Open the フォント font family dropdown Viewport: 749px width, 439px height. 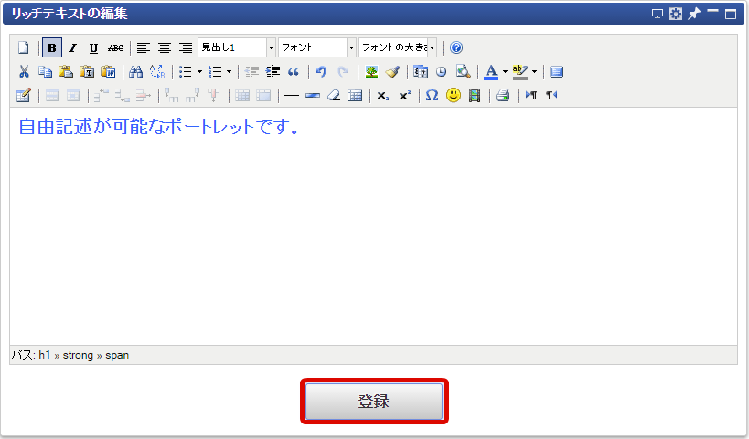click(x=317, y=47)
